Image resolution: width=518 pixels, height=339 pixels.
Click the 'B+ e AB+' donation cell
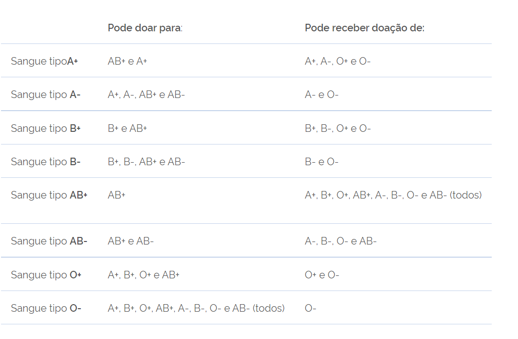click(127, 128)
